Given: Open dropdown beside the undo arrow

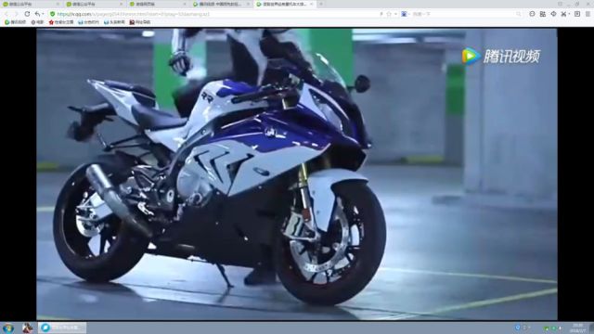Looking at the screenshot, I should (43, 14).
